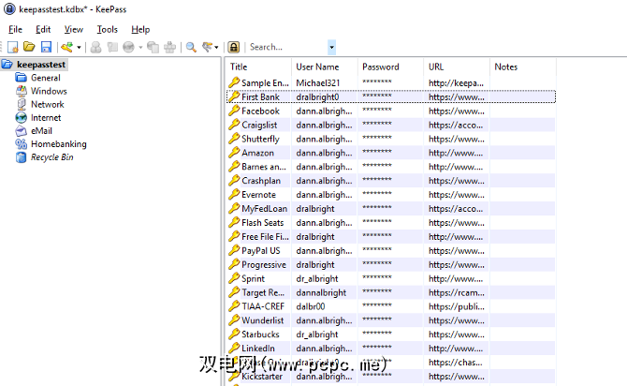The image size is (627, 386).
Task: Select the eMail group
Action: pyautogui.click(x=41, y=131)
